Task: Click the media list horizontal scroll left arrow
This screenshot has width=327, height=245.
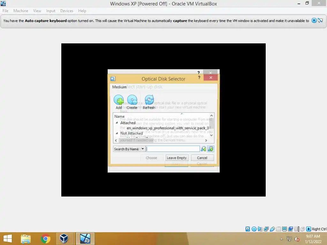Action: tap(116, 140)
